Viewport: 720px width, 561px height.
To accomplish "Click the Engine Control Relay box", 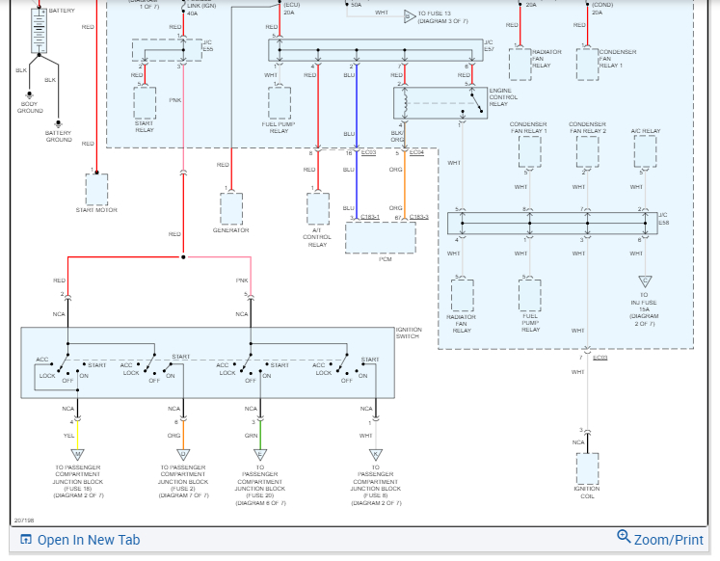I will click(440, 103).
